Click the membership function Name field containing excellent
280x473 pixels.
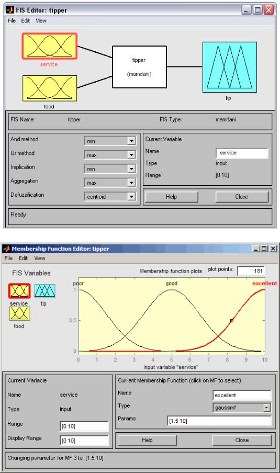click(242, 395)
